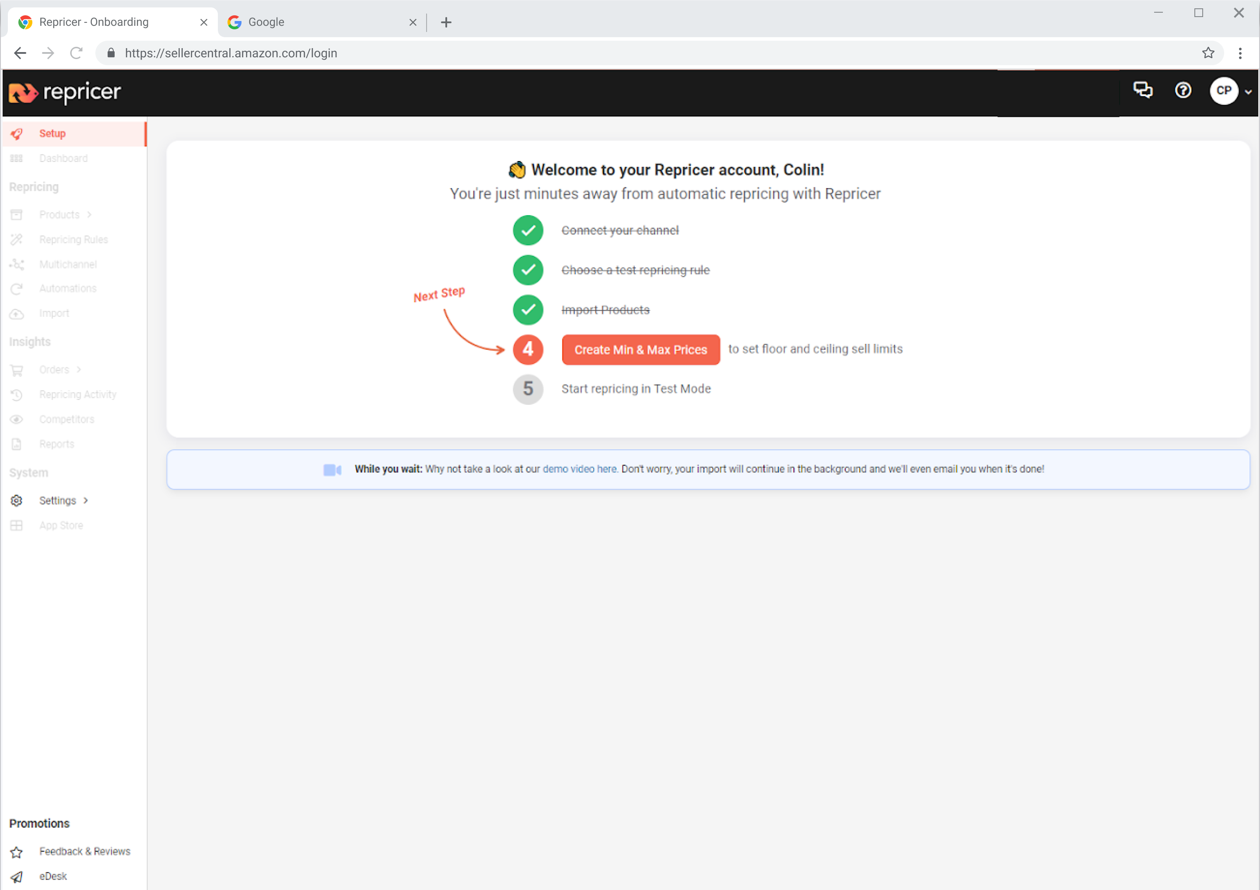Open Reports in the sidebar

point(56,445)
